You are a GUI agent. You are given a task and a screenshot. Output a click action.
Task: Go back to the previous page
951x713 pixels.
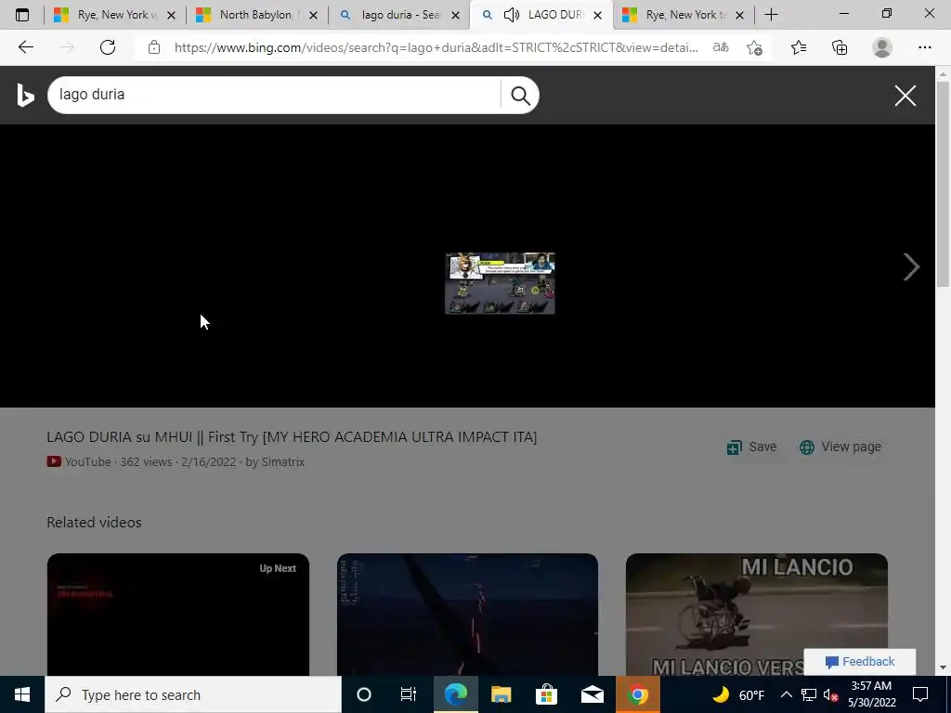(x=25, y=47)
